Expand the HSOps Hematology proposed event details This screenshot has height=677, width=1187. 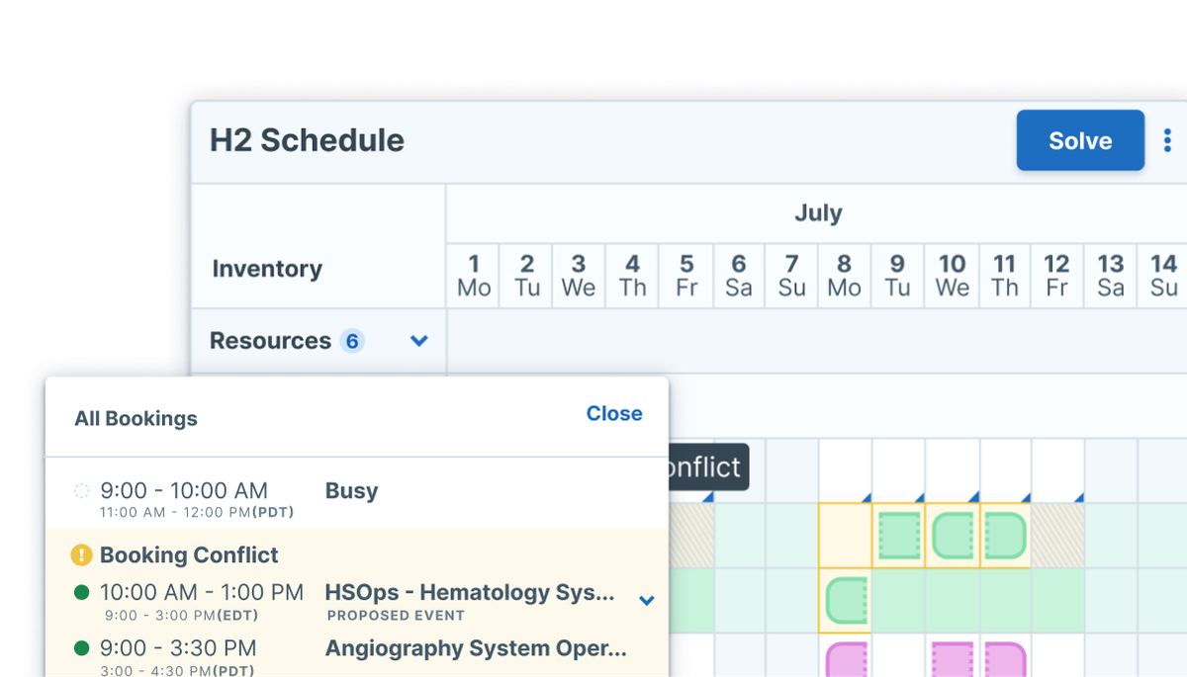point(648,600)
